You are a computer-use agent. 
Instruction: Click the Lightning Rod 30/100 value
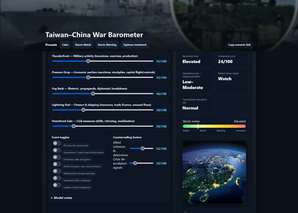(161, 110)
